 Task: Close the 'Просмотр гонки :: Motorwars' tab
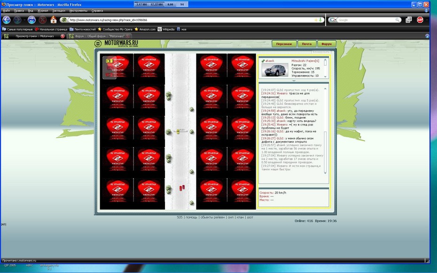point(62,36)
